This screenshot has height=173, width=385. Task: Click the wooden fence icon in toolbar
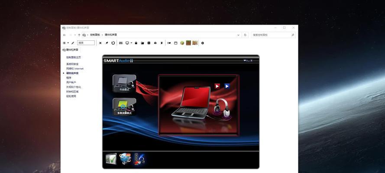(195, 43)
